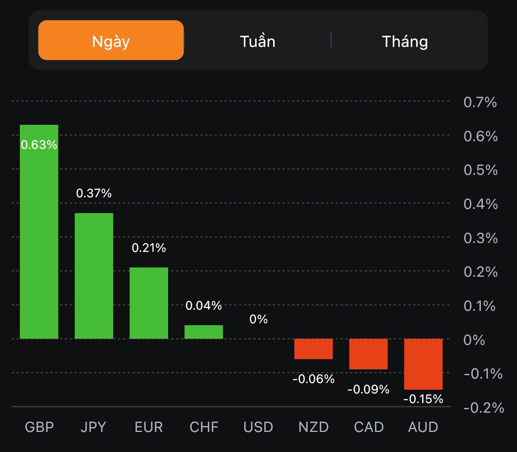Click the GBP currency label
The height and width of the screenshot is (452, 517).
39,427
